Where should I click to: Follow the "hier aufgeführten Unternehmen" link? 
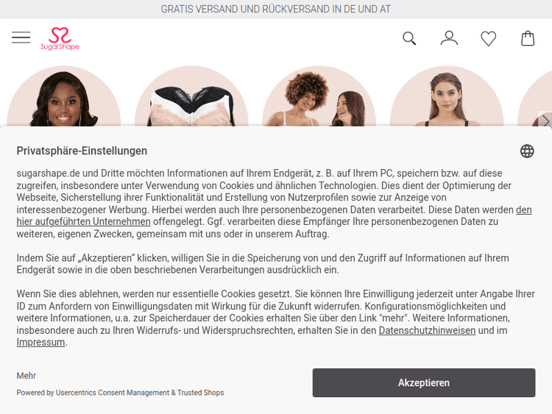(x=83, y=221)
